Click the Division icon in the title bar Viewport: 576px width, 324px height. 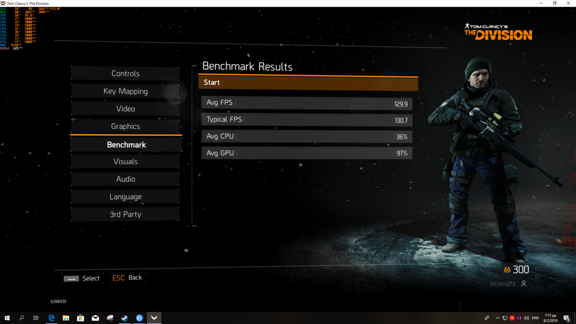tap(3, 3)
